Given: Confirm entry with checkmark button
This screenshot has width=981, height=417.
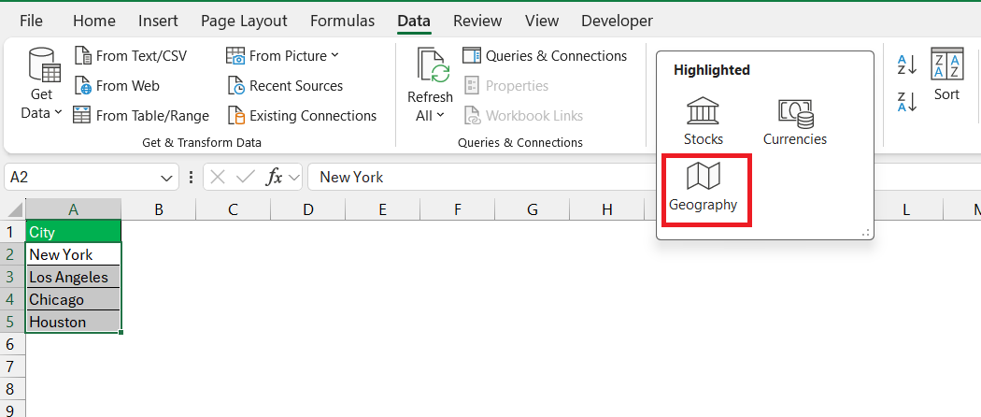Looking at the screenshot, I should [x=245, y=178].
